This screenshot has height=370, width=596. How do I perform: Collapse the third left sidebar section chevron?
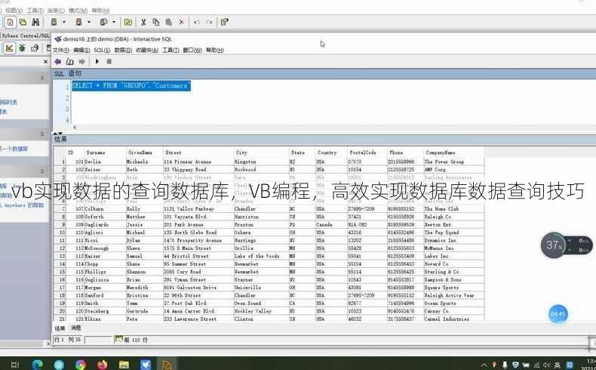tap(42, 171)
